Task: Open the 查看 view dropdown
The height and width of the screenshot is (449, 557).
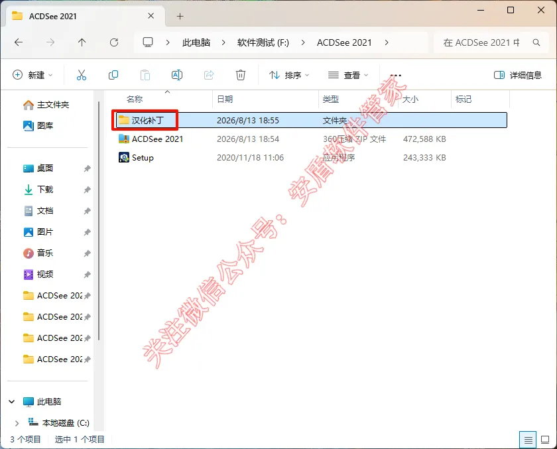Action: [348, 75]
